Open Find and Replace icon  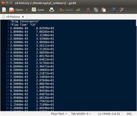coord(121,10)
